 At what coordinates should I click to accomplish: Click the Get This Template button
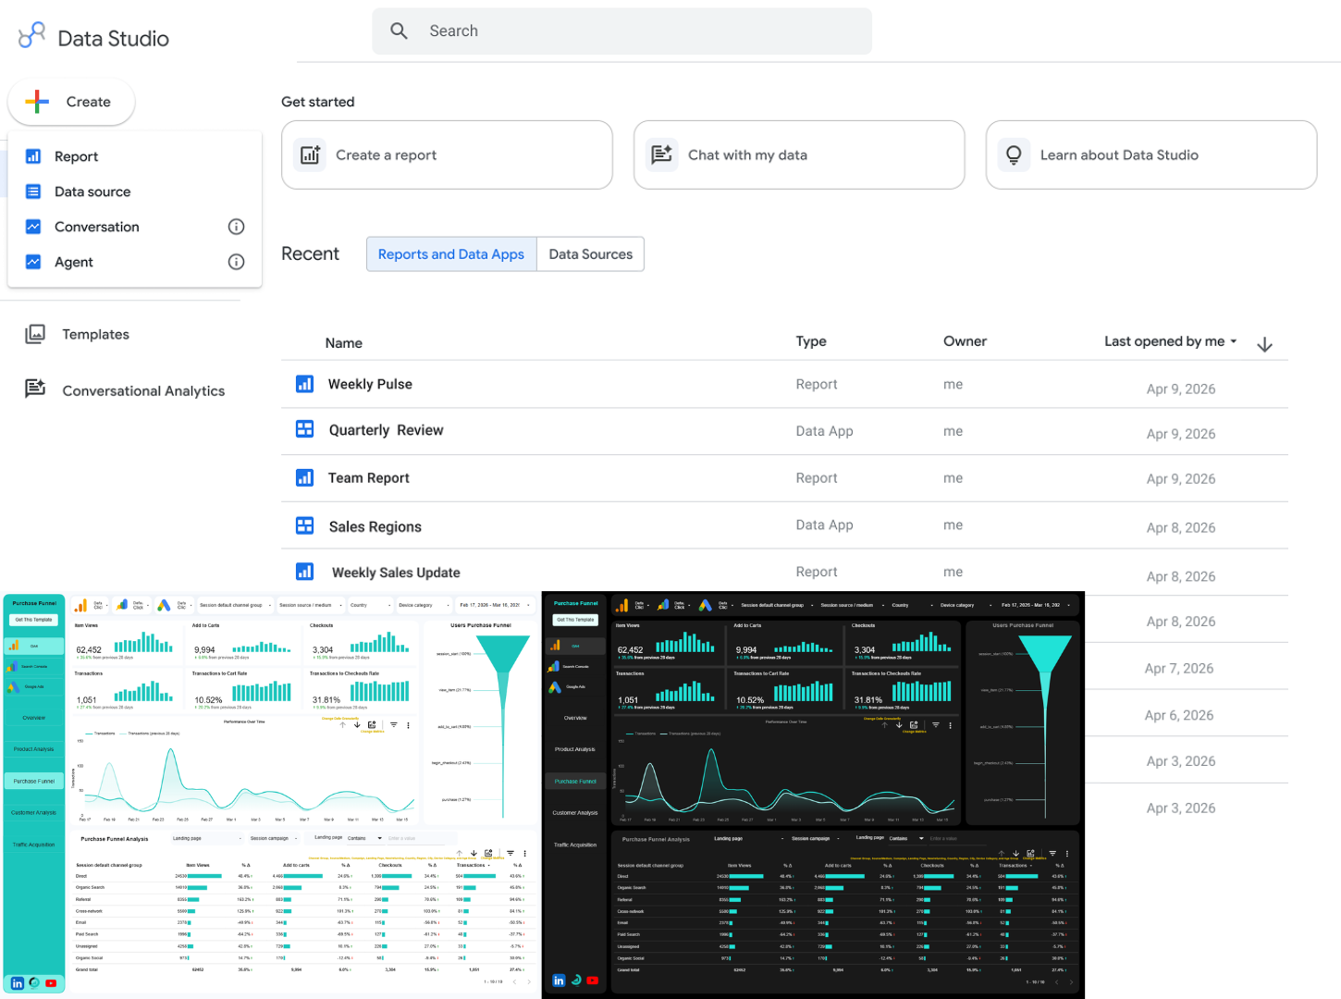click(x=33, y=620)
